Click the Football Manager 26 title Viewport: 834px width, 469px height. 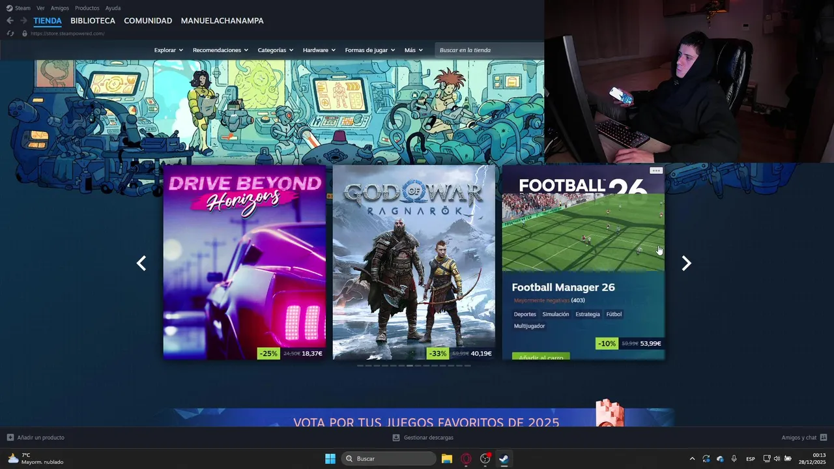coord(564,287)
